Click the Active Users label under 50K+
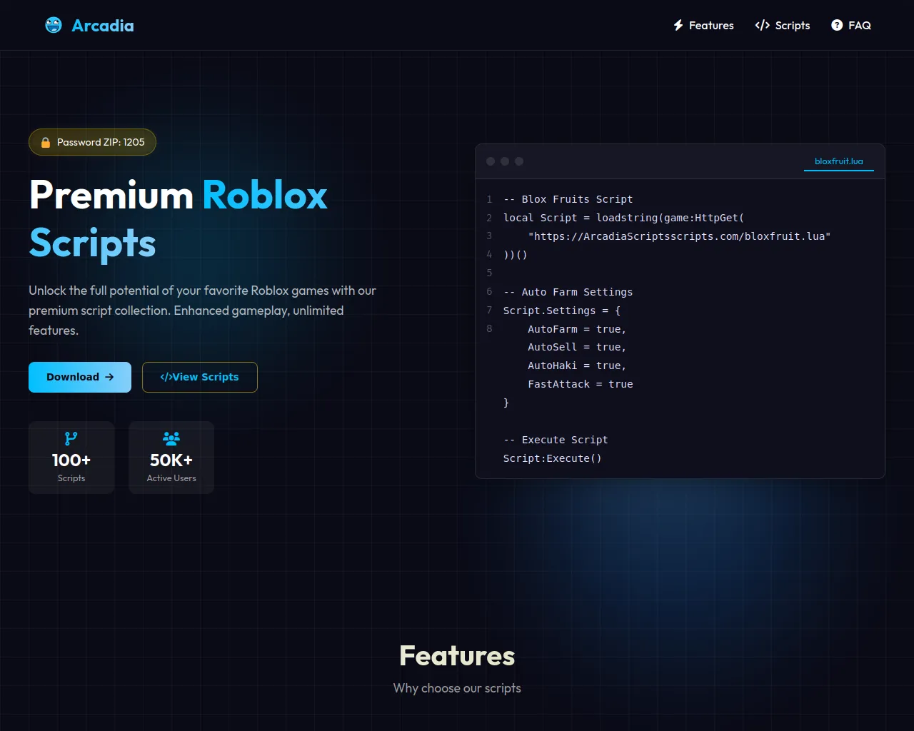914x731 pixels. coord(171,478)
